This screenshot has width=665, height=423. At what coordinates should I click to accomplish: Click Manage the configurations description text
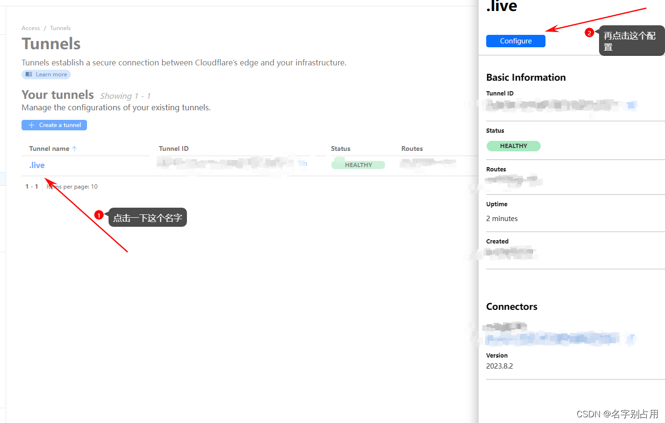(116, 107)
